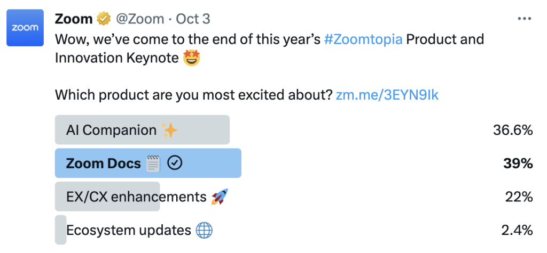This screenshot has width=547, height=253.
Task: Click the notepad emoji beside Zoom Docs
Action: [x=153, y=164]
